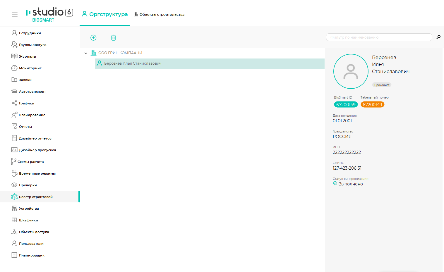Go to Устройства in sidebar

click(x=29, y=209)
